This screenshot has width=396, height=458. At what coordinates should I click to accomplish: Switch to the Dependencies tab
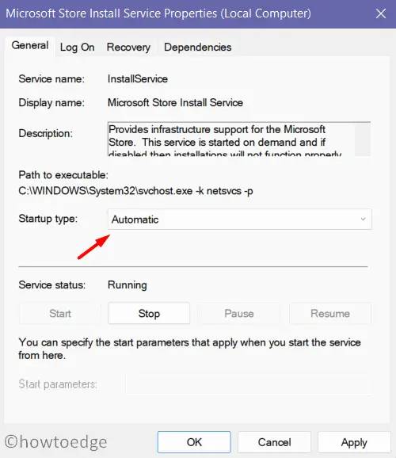point(198,47)
